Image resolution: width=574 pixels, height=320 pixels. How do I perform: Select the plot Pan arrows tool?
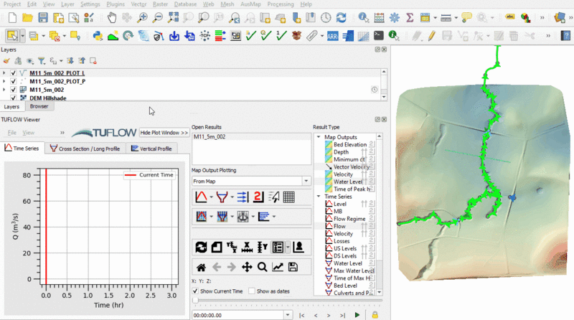coord(247,267)
